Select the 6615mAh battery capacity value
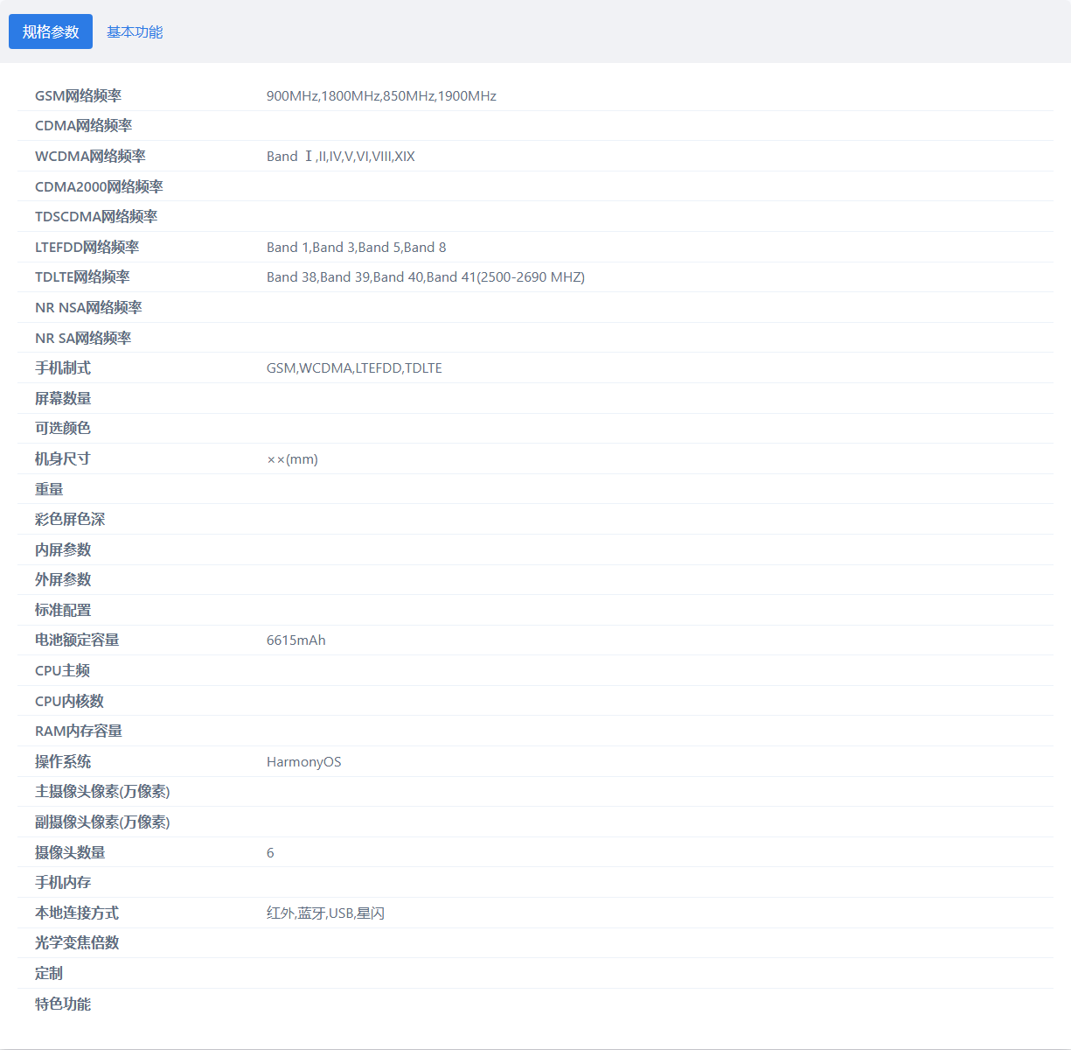 pos(296,640)
